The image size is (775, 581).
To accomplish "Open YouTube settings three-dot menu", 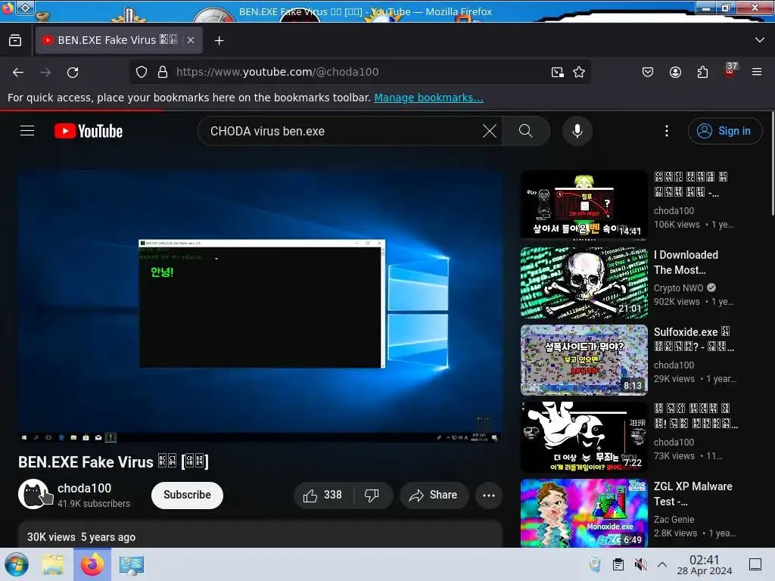I will tap(666, 131).
